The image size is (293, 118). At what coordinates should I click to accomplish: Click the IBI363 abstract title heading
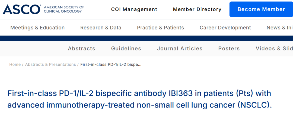(x=140, y=100)
